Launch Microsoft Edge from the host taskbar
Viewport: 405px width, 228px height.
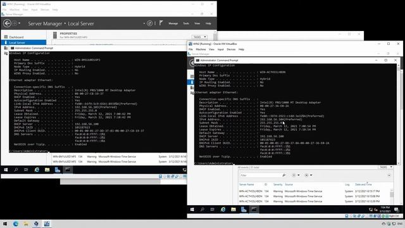pos(15,224)
